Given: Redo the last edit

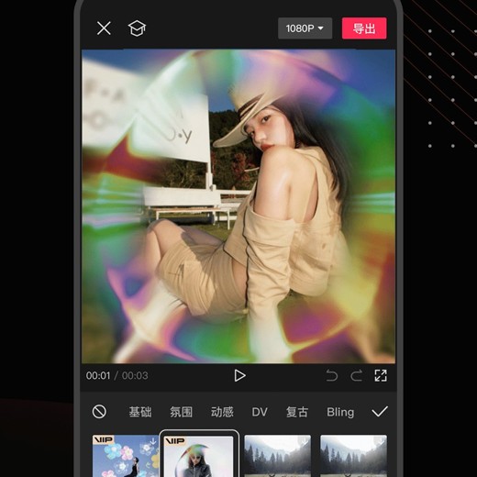Looking at the screenshot, I should (x=356, y=375).
